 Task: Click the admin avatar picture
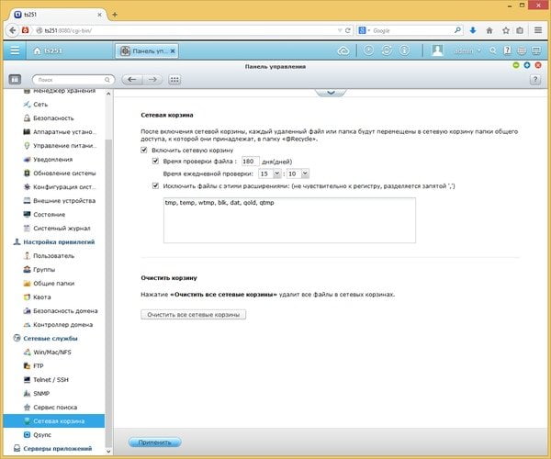pos(437,50)
